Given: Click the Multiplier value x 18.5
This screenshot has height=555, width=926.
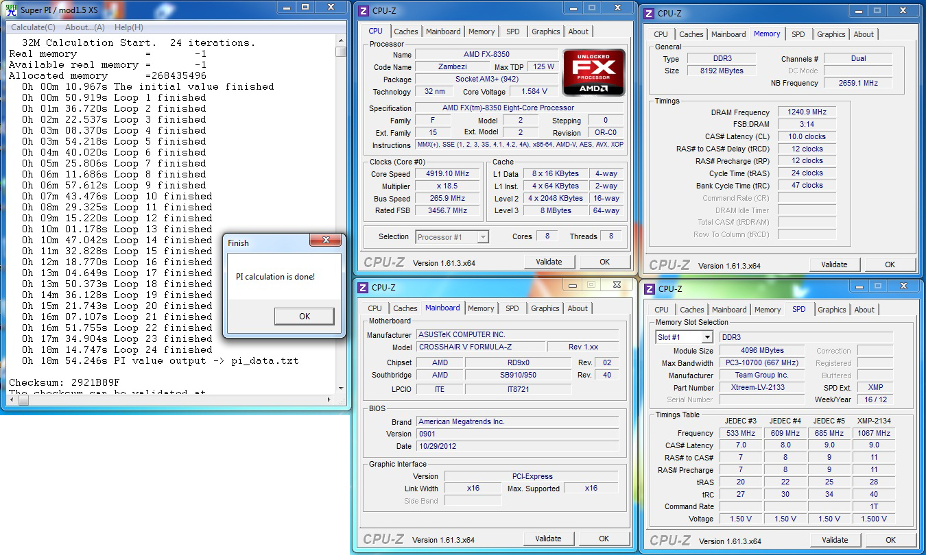Looking at the screenshot, I should 448,186.
